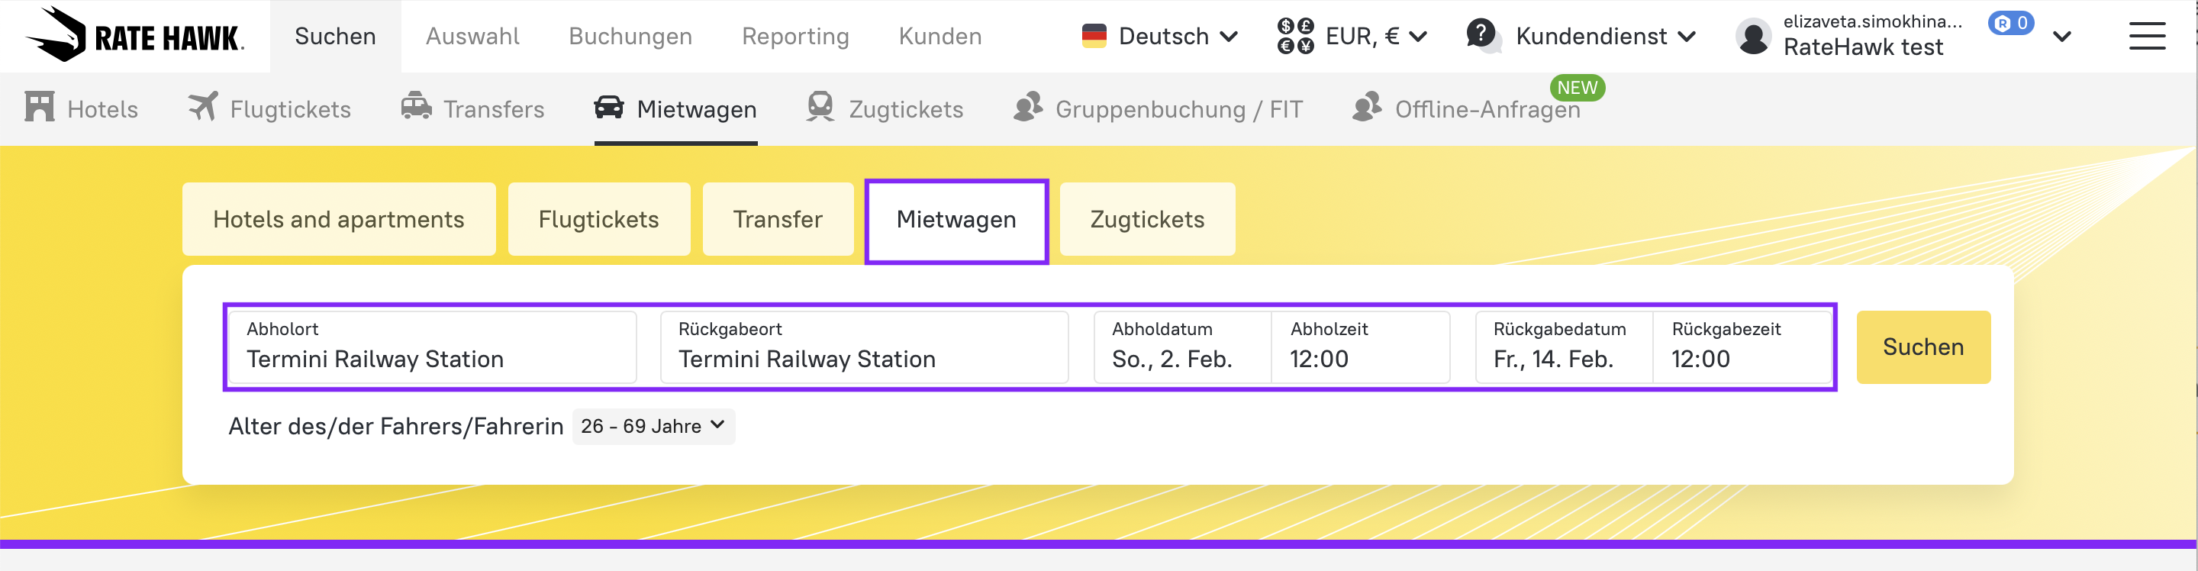Open the Deutsch language dropdown
The height and width of the screenshot is (571, 2198).
coord(1160,36)
